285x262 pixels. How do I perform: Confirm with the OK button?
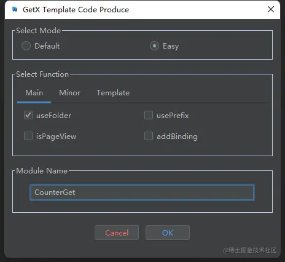pos(168,232)
